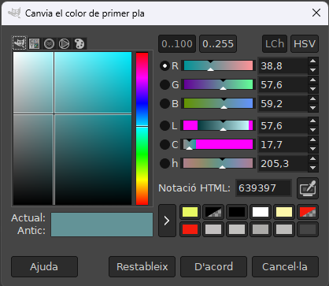
Task: Decrease the h value 205,3
Action: pos(312,168)
